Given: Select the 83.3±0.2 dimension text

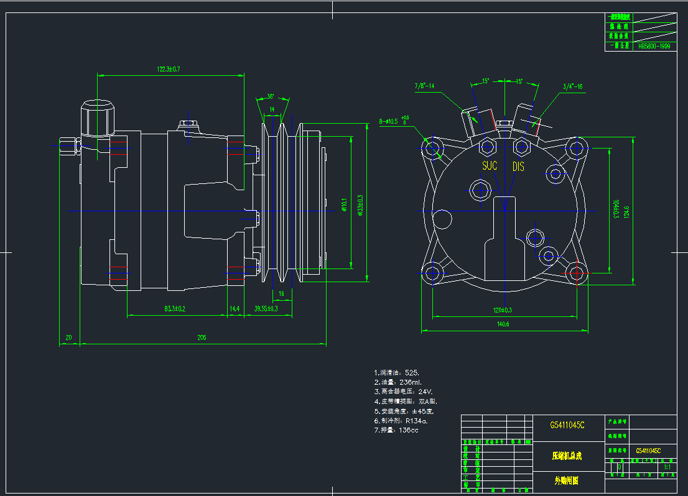Looking at the screenshot, I should pos(175,308).
